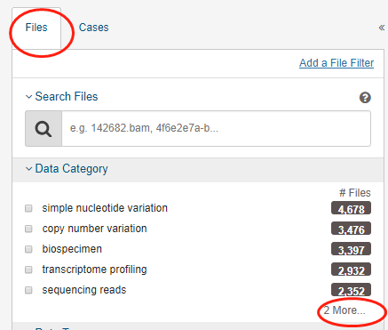Screen dimensions: 388x330
Task: Select the transcriptome profiling checkbox
Action: click(x=28, y=270)
